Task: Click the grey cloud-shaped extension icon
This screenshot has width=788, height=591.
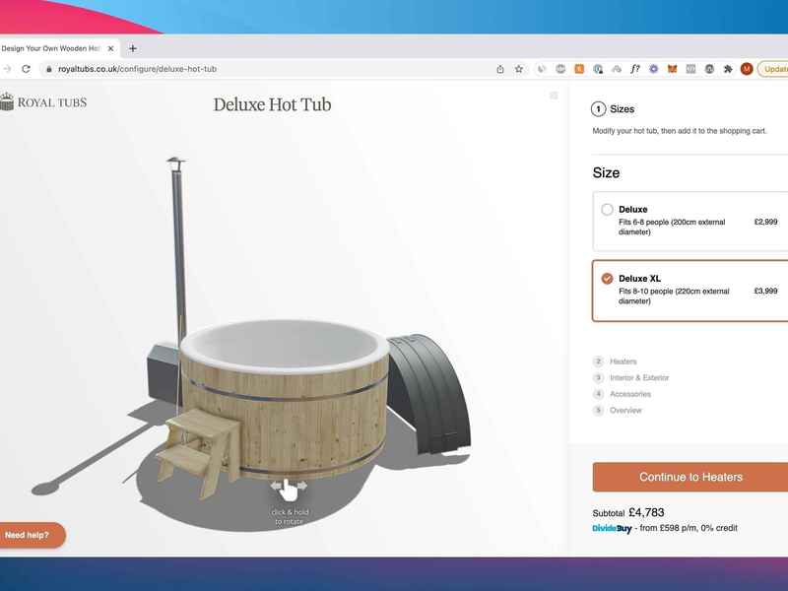Action: coord(617,69)
